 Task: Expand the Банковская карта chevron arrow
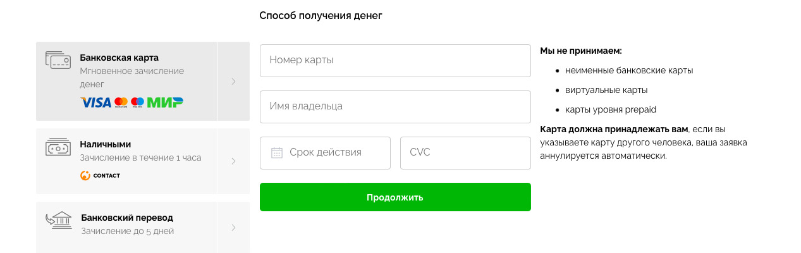233,81
